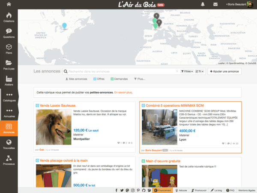Go to Questions in the sidebar
This screenshot has height=193, width=257.
tap(9, 33)
